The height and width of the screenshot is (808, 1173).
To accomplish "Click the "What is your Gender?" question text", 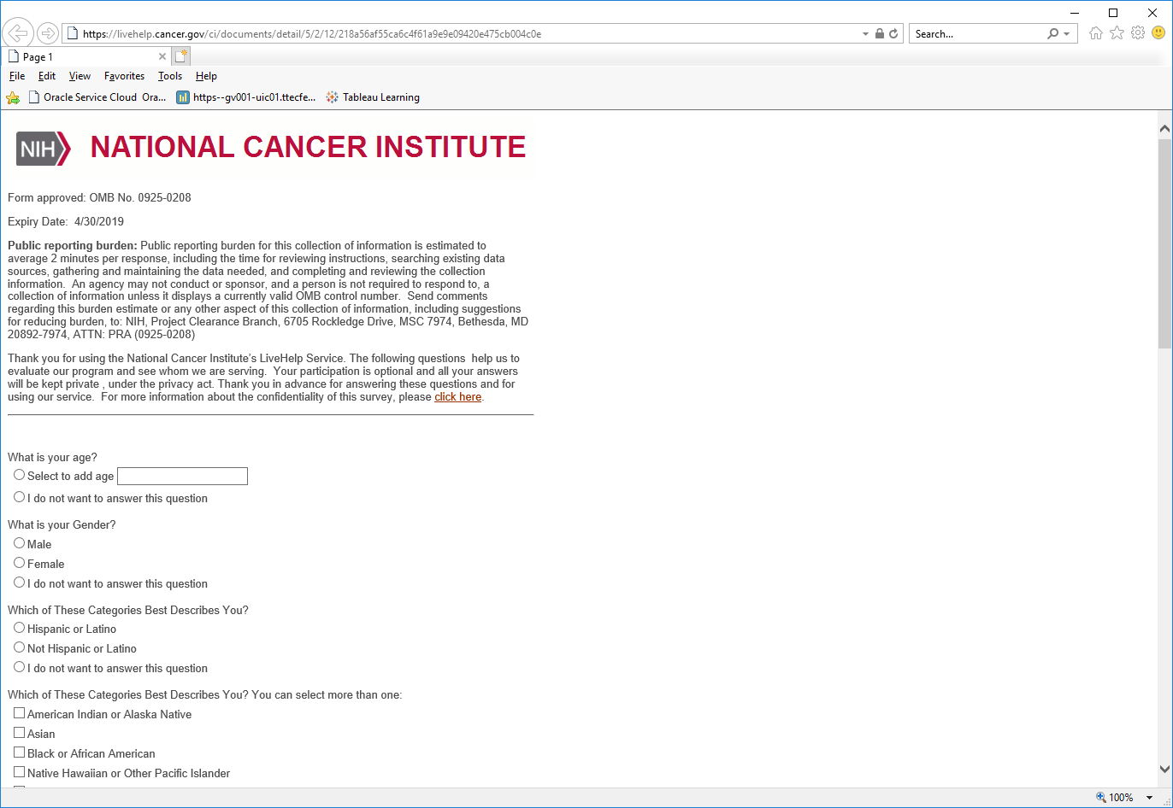I will click(x=62, y=524).
